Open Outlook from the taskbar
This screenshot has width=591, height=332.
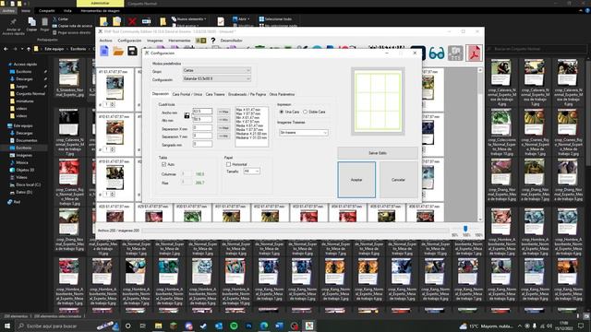point(219,326)
